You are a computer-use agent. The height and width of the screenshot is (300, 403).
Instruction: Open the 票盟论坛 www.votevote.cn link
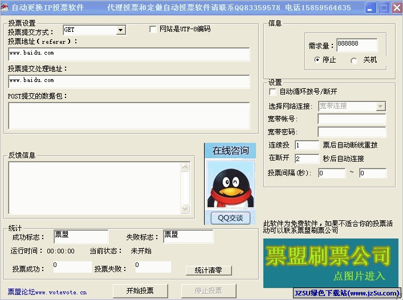pos(47,292)
